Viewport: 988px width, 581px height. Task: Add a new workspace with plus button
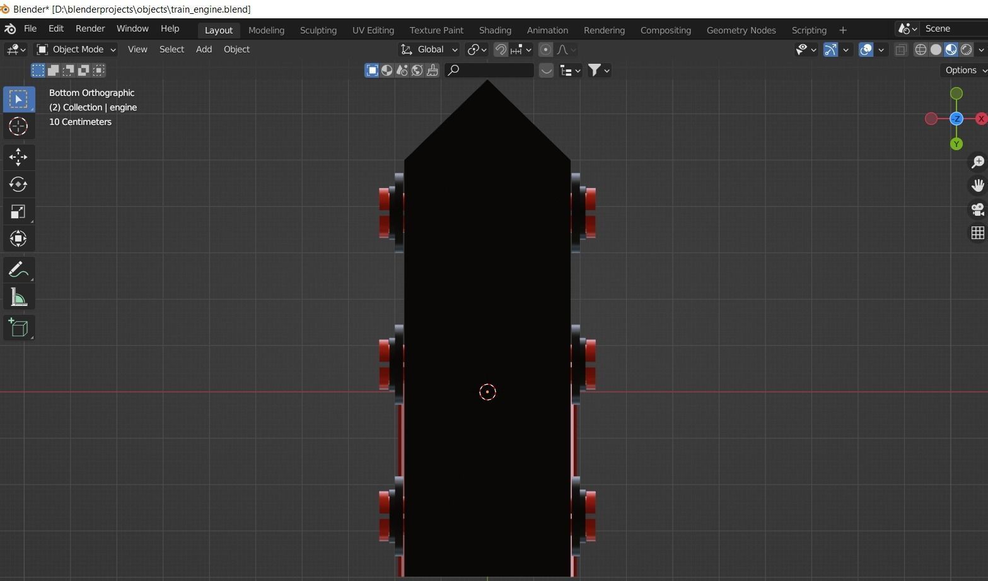point(843,30)
